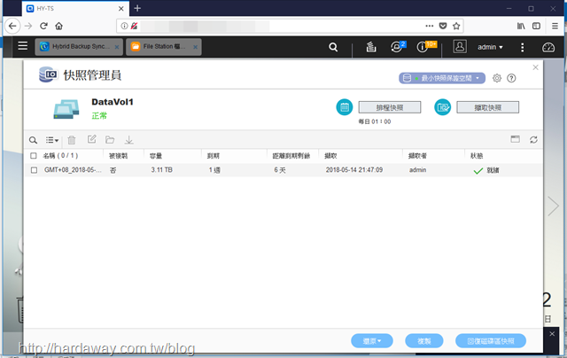Click the user profile icon
This screenshot has height=358, width=567.
(460, 47)
